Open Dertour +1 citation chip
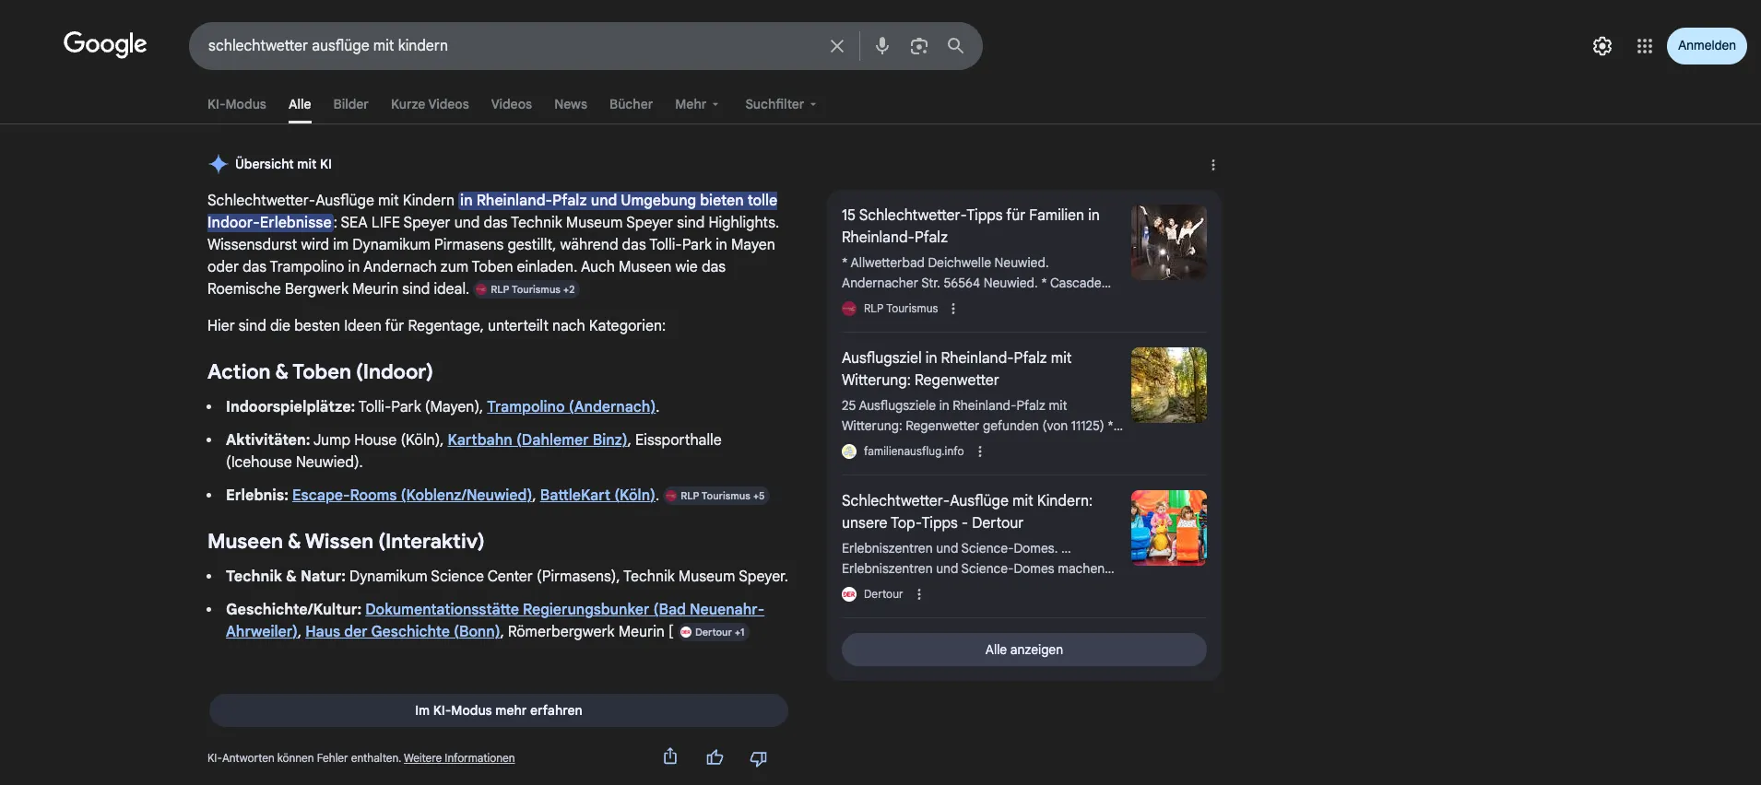The image size is (1761, 785). [x=713, y=632]
